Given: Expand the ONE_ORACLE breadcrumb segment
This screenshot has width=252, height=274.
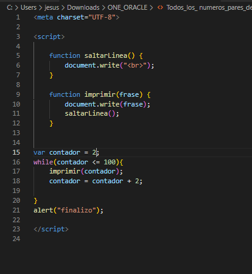Looking at the screenshot, I should point(127,7).
